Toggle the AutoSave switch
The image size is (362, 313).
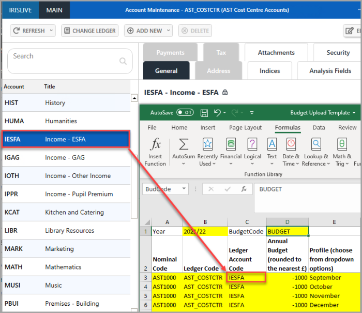click(x=185, y=112)
